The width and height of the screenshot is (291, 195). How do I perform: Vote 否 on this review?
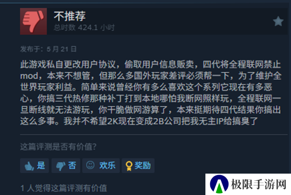click(x=66, y=165)
